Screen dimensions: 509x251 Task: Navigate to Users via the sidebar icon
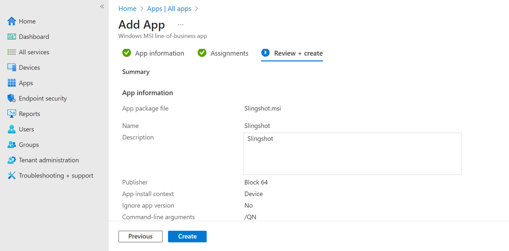point(26,129)
